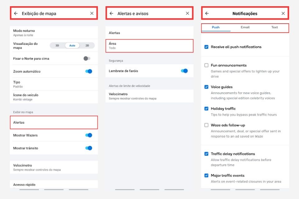The image size is (299, 199).
Task: Uncheck Holiday traffic checkbox
Action: coord(206,109)
